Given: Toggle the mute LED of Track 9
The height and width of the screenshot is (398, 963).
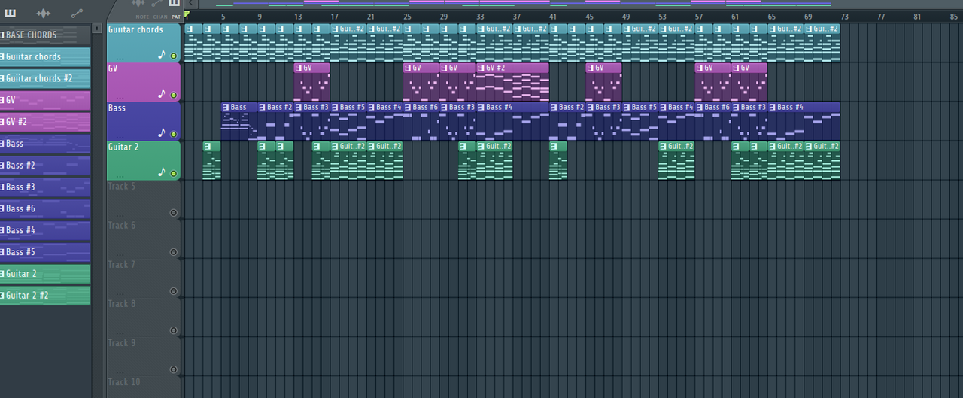Looking at the screenshot, I should point(174,369).
